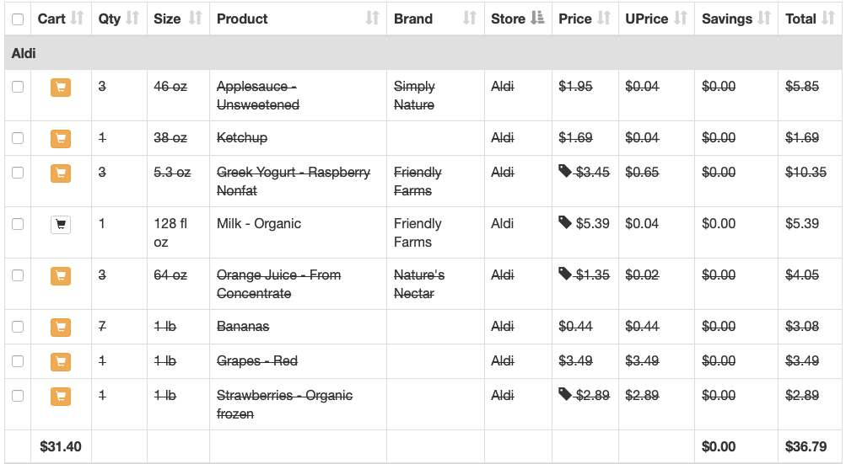The image size is (846, 464).
Task: Click the orange cart icon for Applesauce
Action: (61, 88)
